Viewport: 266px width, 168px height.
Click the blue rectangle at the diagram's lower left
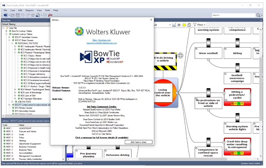(x=70, y=155)
